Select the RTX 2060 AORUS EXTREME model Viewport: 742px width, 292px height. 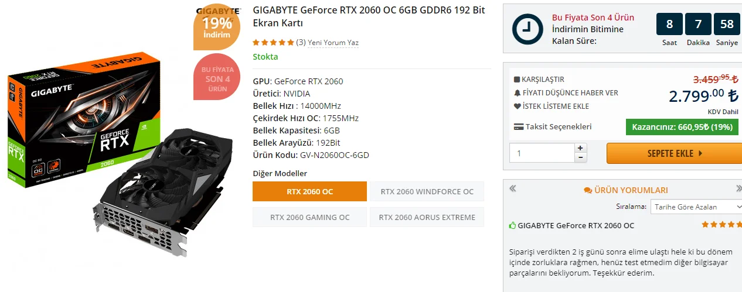click(427, 217)
